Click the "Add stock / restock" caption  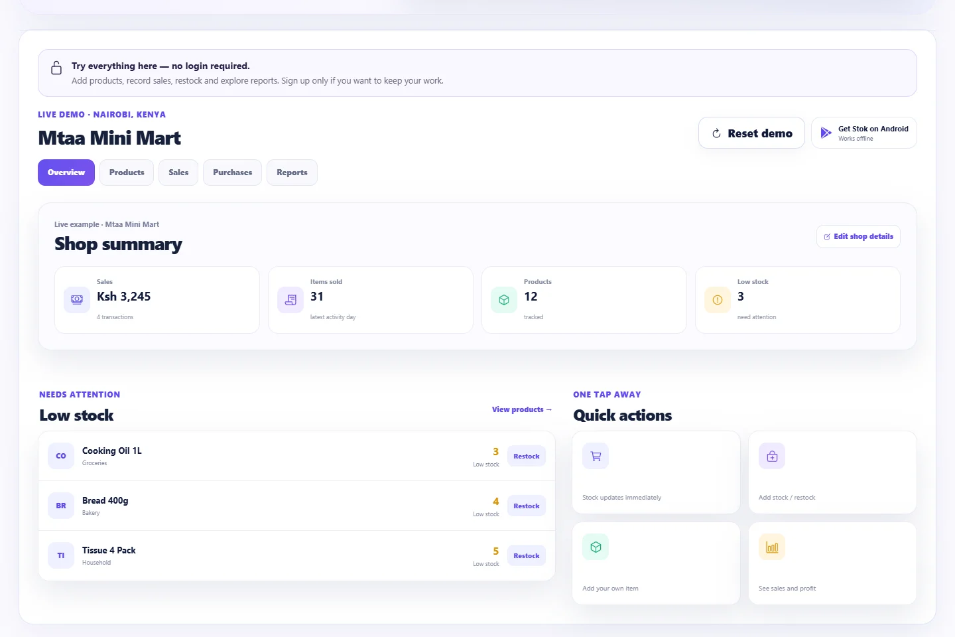click(x=787, y=498)
